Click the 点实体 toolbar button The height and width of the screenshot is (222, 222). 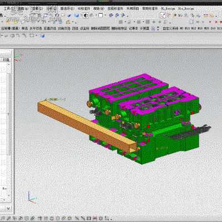click(x=85, y=28)
